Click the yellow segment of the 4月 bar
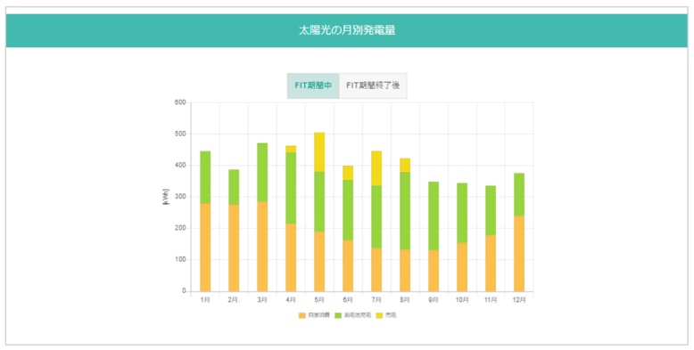The image size is (694, 350). 291,149
